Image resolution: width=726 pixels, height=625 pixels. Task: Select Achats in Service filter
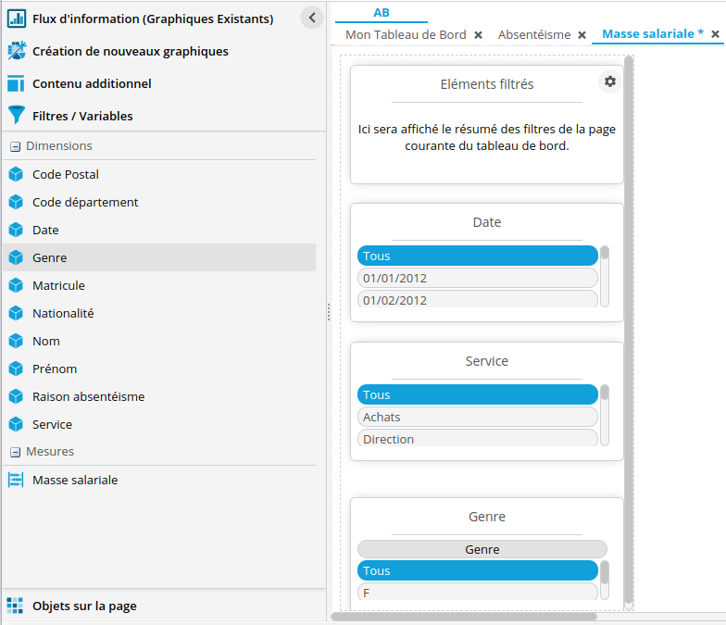(x=477, y=417)
